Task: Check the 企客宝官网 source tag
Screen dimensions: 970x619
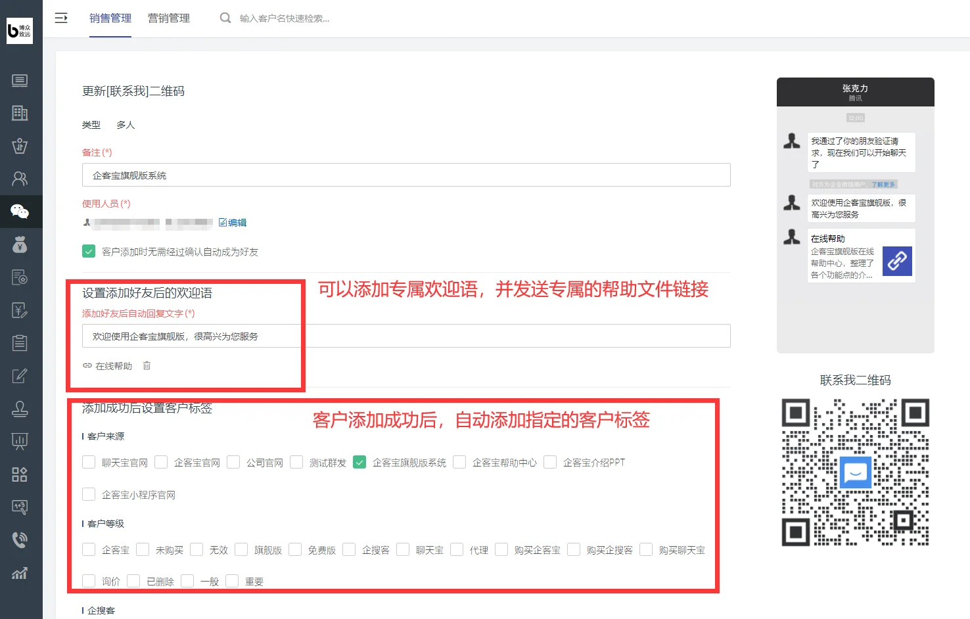Action: click(161, 462)
